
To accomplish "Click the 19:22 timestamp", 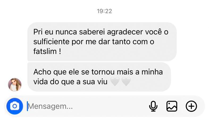I will point(104,11).
